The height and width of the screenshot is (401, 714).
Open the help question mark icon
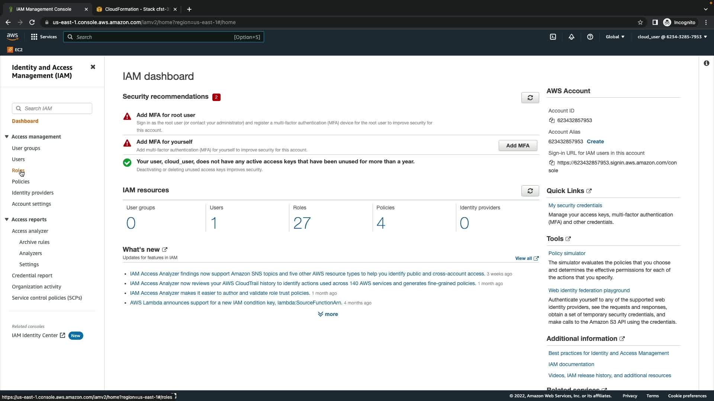590,37
